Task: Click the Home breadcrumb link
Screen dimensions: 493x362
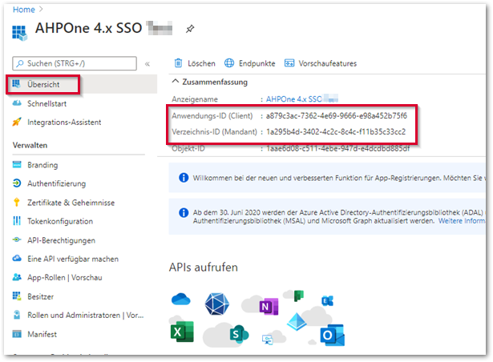Action: [23, 10]
